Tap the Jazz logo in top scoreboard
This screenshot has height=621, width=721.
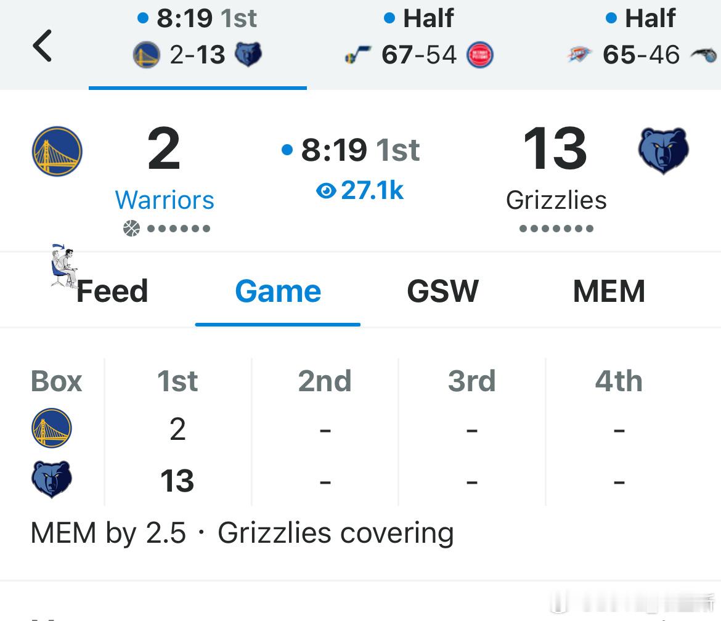pos(358,55)
